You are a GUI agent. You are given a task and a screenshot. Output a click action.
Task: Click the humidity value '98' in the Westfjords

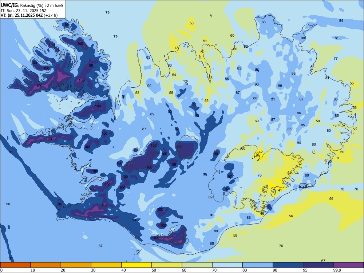(x=91, y=66)
